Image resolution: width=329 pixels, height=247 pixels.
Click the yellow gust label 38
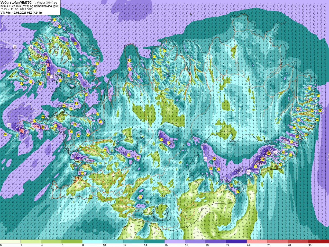pos(46,57)
